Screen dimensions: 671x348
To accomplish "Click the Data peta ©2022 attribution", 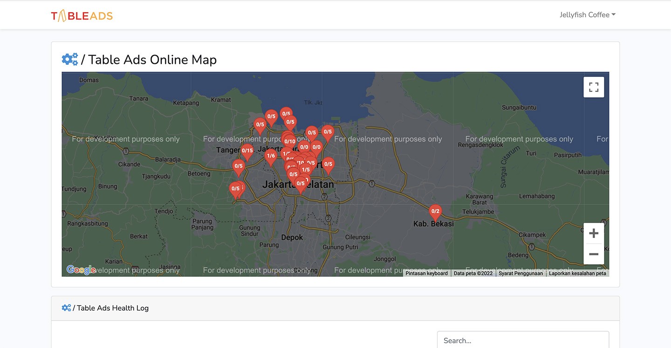I will (473, 273).
